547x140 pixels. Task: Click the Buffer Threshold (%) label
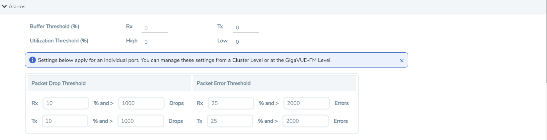tap(54, 26)
